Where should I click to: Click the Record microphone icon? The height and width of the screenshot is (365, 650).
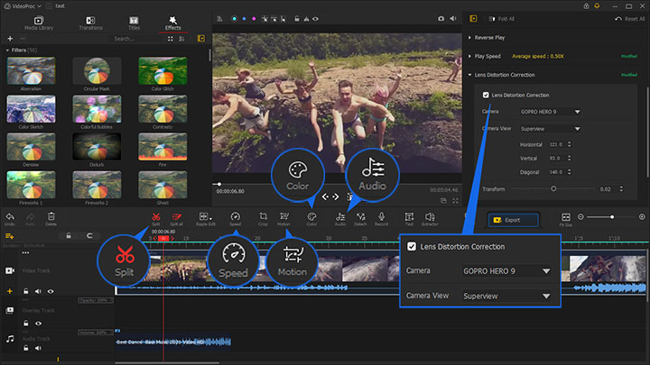[382, 216]
